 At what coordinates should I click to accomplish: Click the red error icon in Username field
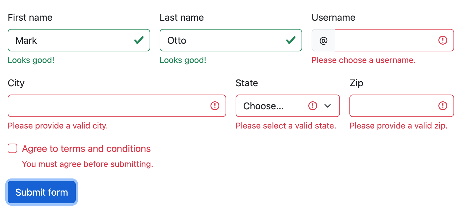pyautogui.click(x=443, y=40)
